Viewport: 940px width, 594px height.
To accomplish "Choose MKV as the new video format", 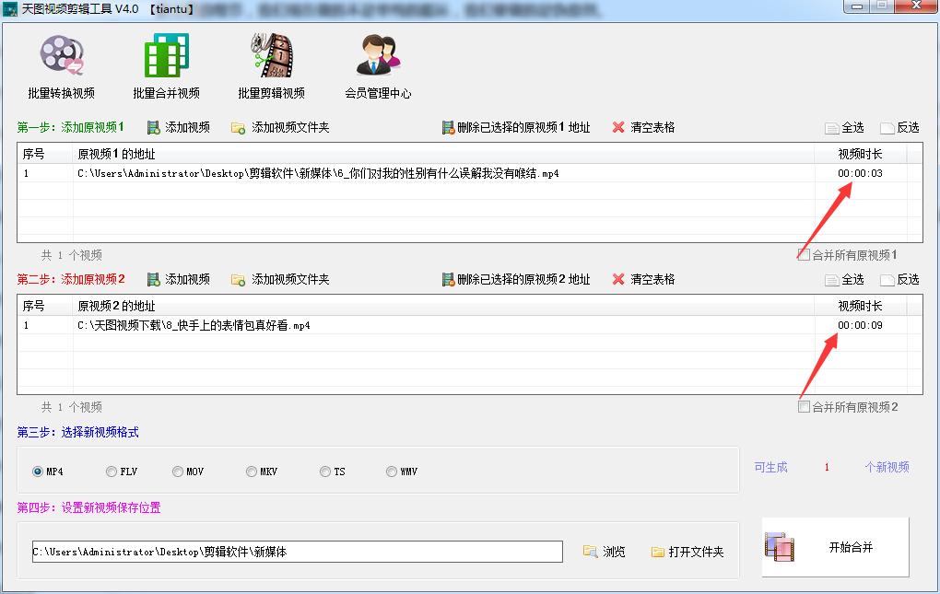I will (252, 472).
